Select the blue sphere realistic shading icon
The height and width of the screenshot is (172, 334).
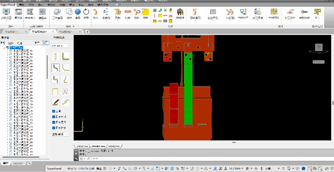click(78, 12)
